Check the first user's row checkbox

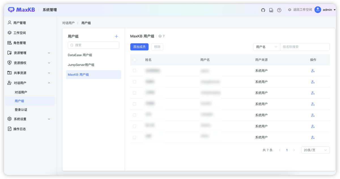(134, 71)
